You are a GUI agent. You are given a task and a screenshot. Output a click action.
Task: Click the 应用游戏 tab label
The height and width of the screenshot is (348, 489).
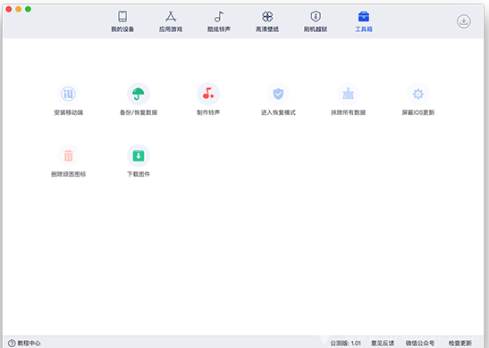(171, 29)
